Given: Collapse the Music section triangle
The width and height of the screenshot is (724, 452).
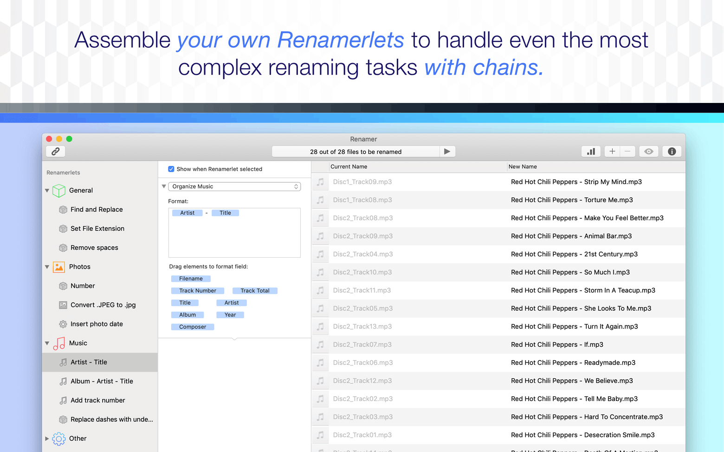Looking at the screenshot, I should (47, 343).
